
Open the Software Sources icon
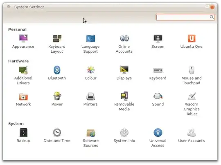pos(91,133)
